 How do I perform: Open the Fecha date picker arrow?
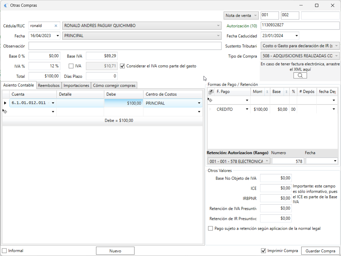coord(58,36)
